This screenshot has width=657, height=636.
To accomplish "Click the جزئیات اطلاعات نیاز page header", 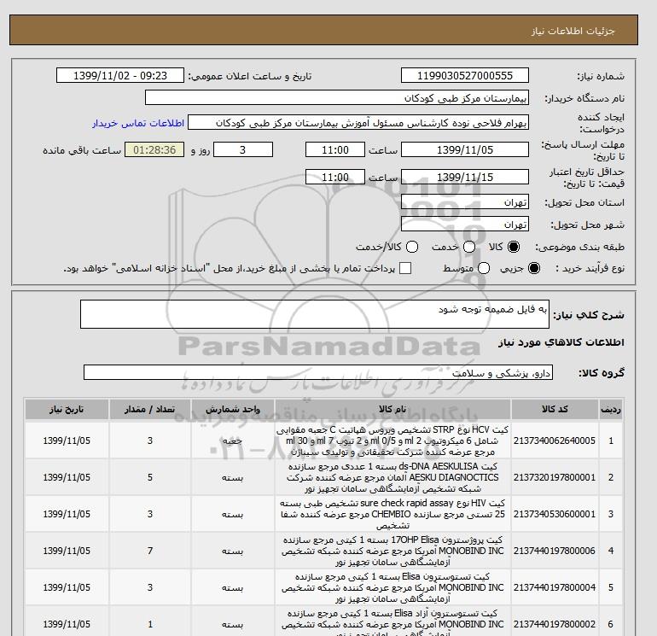I will point(573,31).
